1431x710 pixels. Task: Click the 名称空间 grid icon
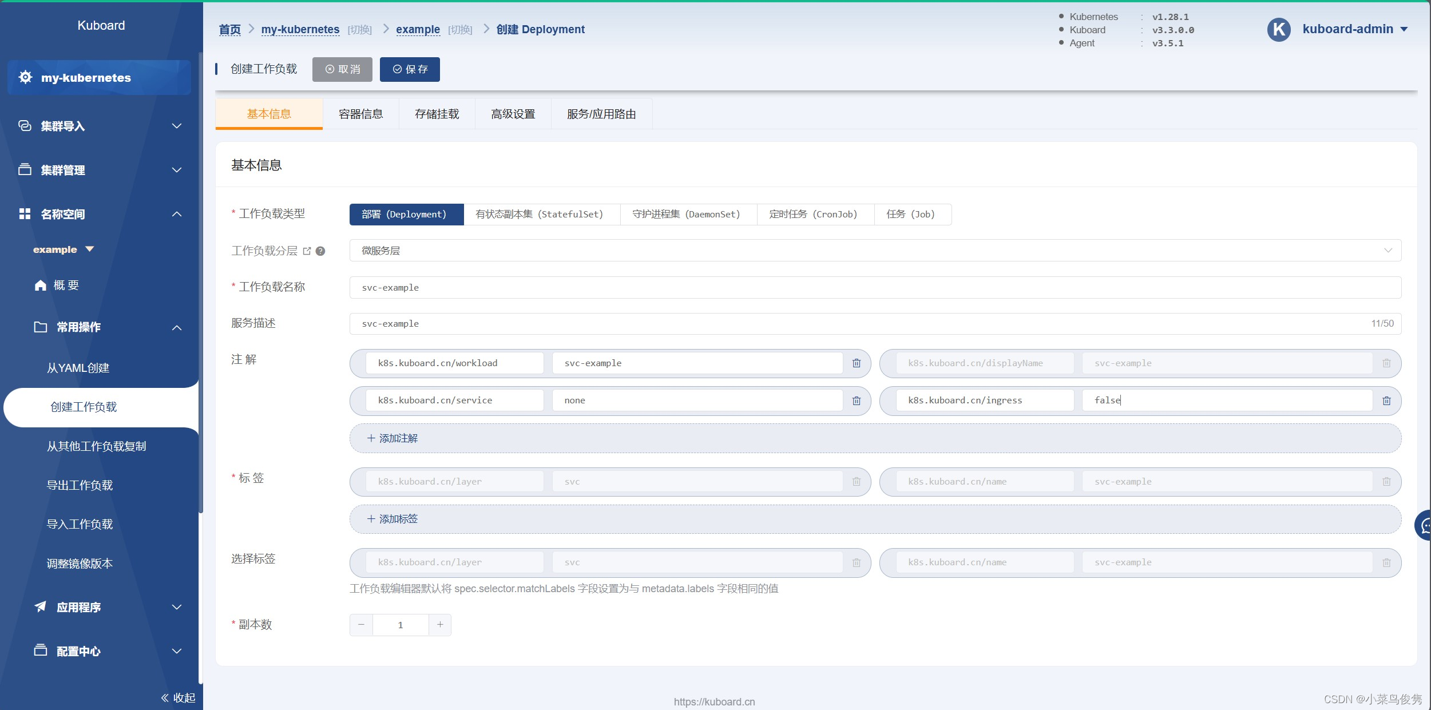point(25,213)
